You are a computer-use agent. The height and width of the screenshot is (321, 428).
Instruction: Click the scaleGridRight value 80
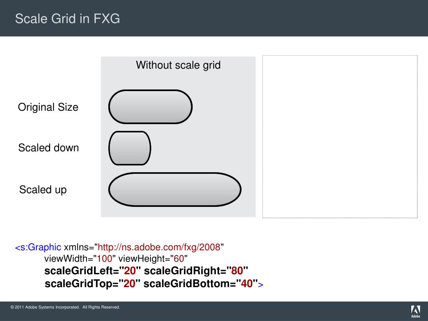tap(237, 271)
